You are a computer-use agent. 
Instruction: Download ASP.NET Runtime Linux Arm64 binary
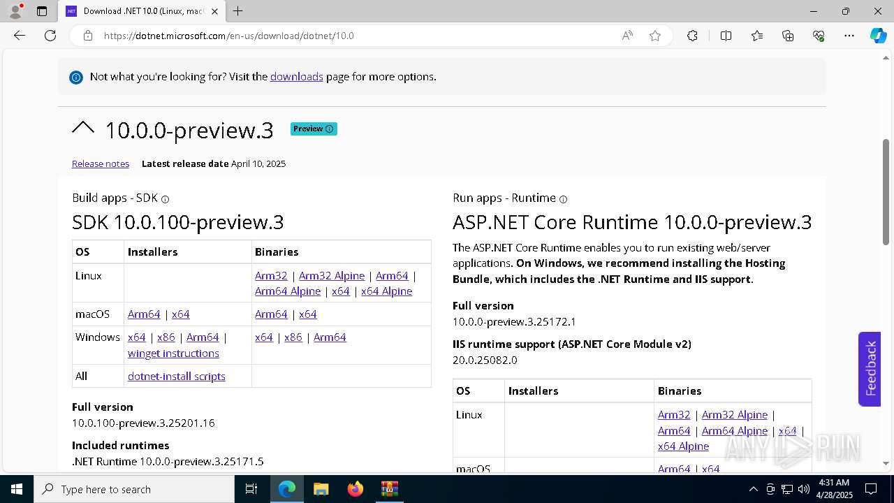coord(674,431)
